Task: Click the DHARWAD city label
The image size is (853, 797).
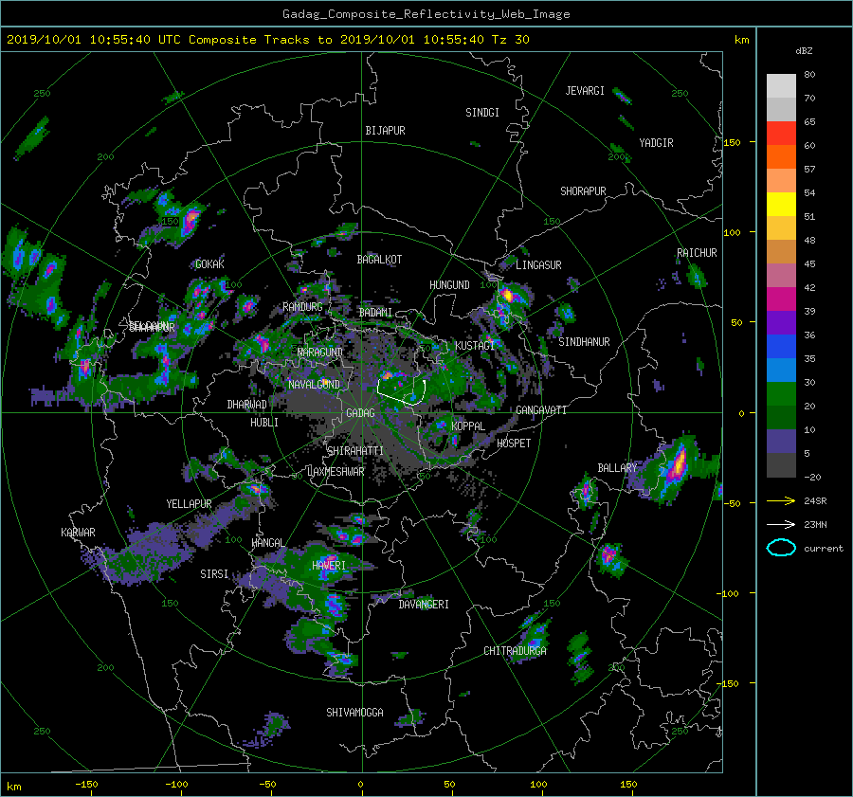Action: pyautogui.click(x=246, y=405)
